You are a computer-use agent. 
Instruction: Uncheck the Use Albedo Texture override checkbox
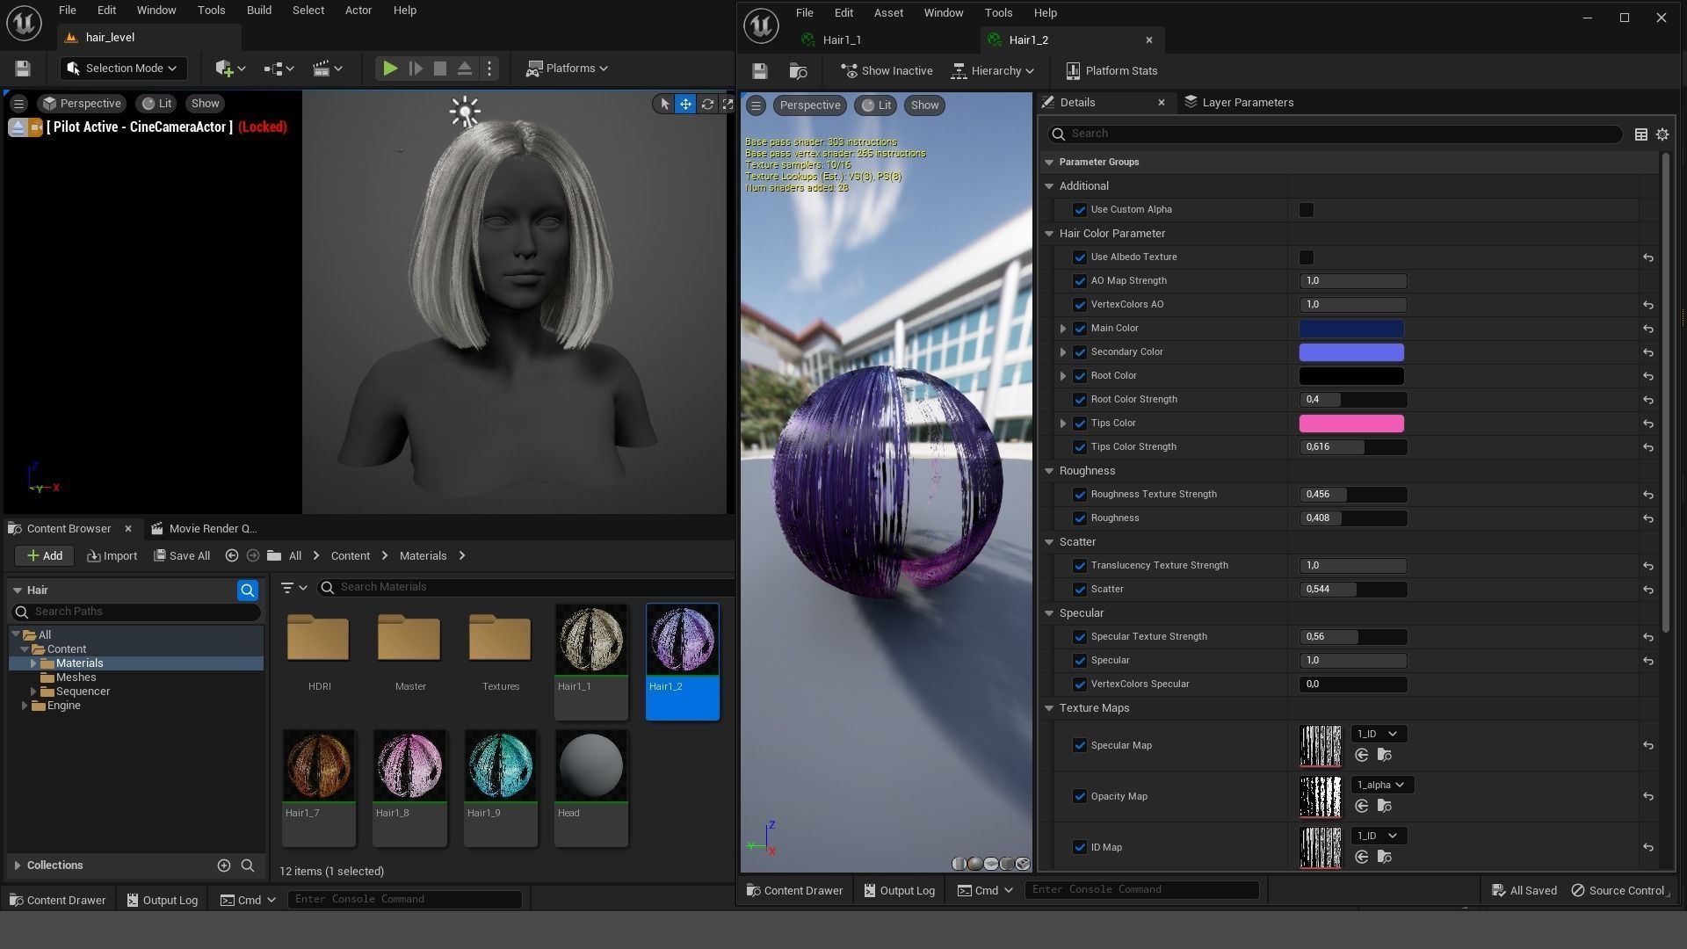point(1080,257)
